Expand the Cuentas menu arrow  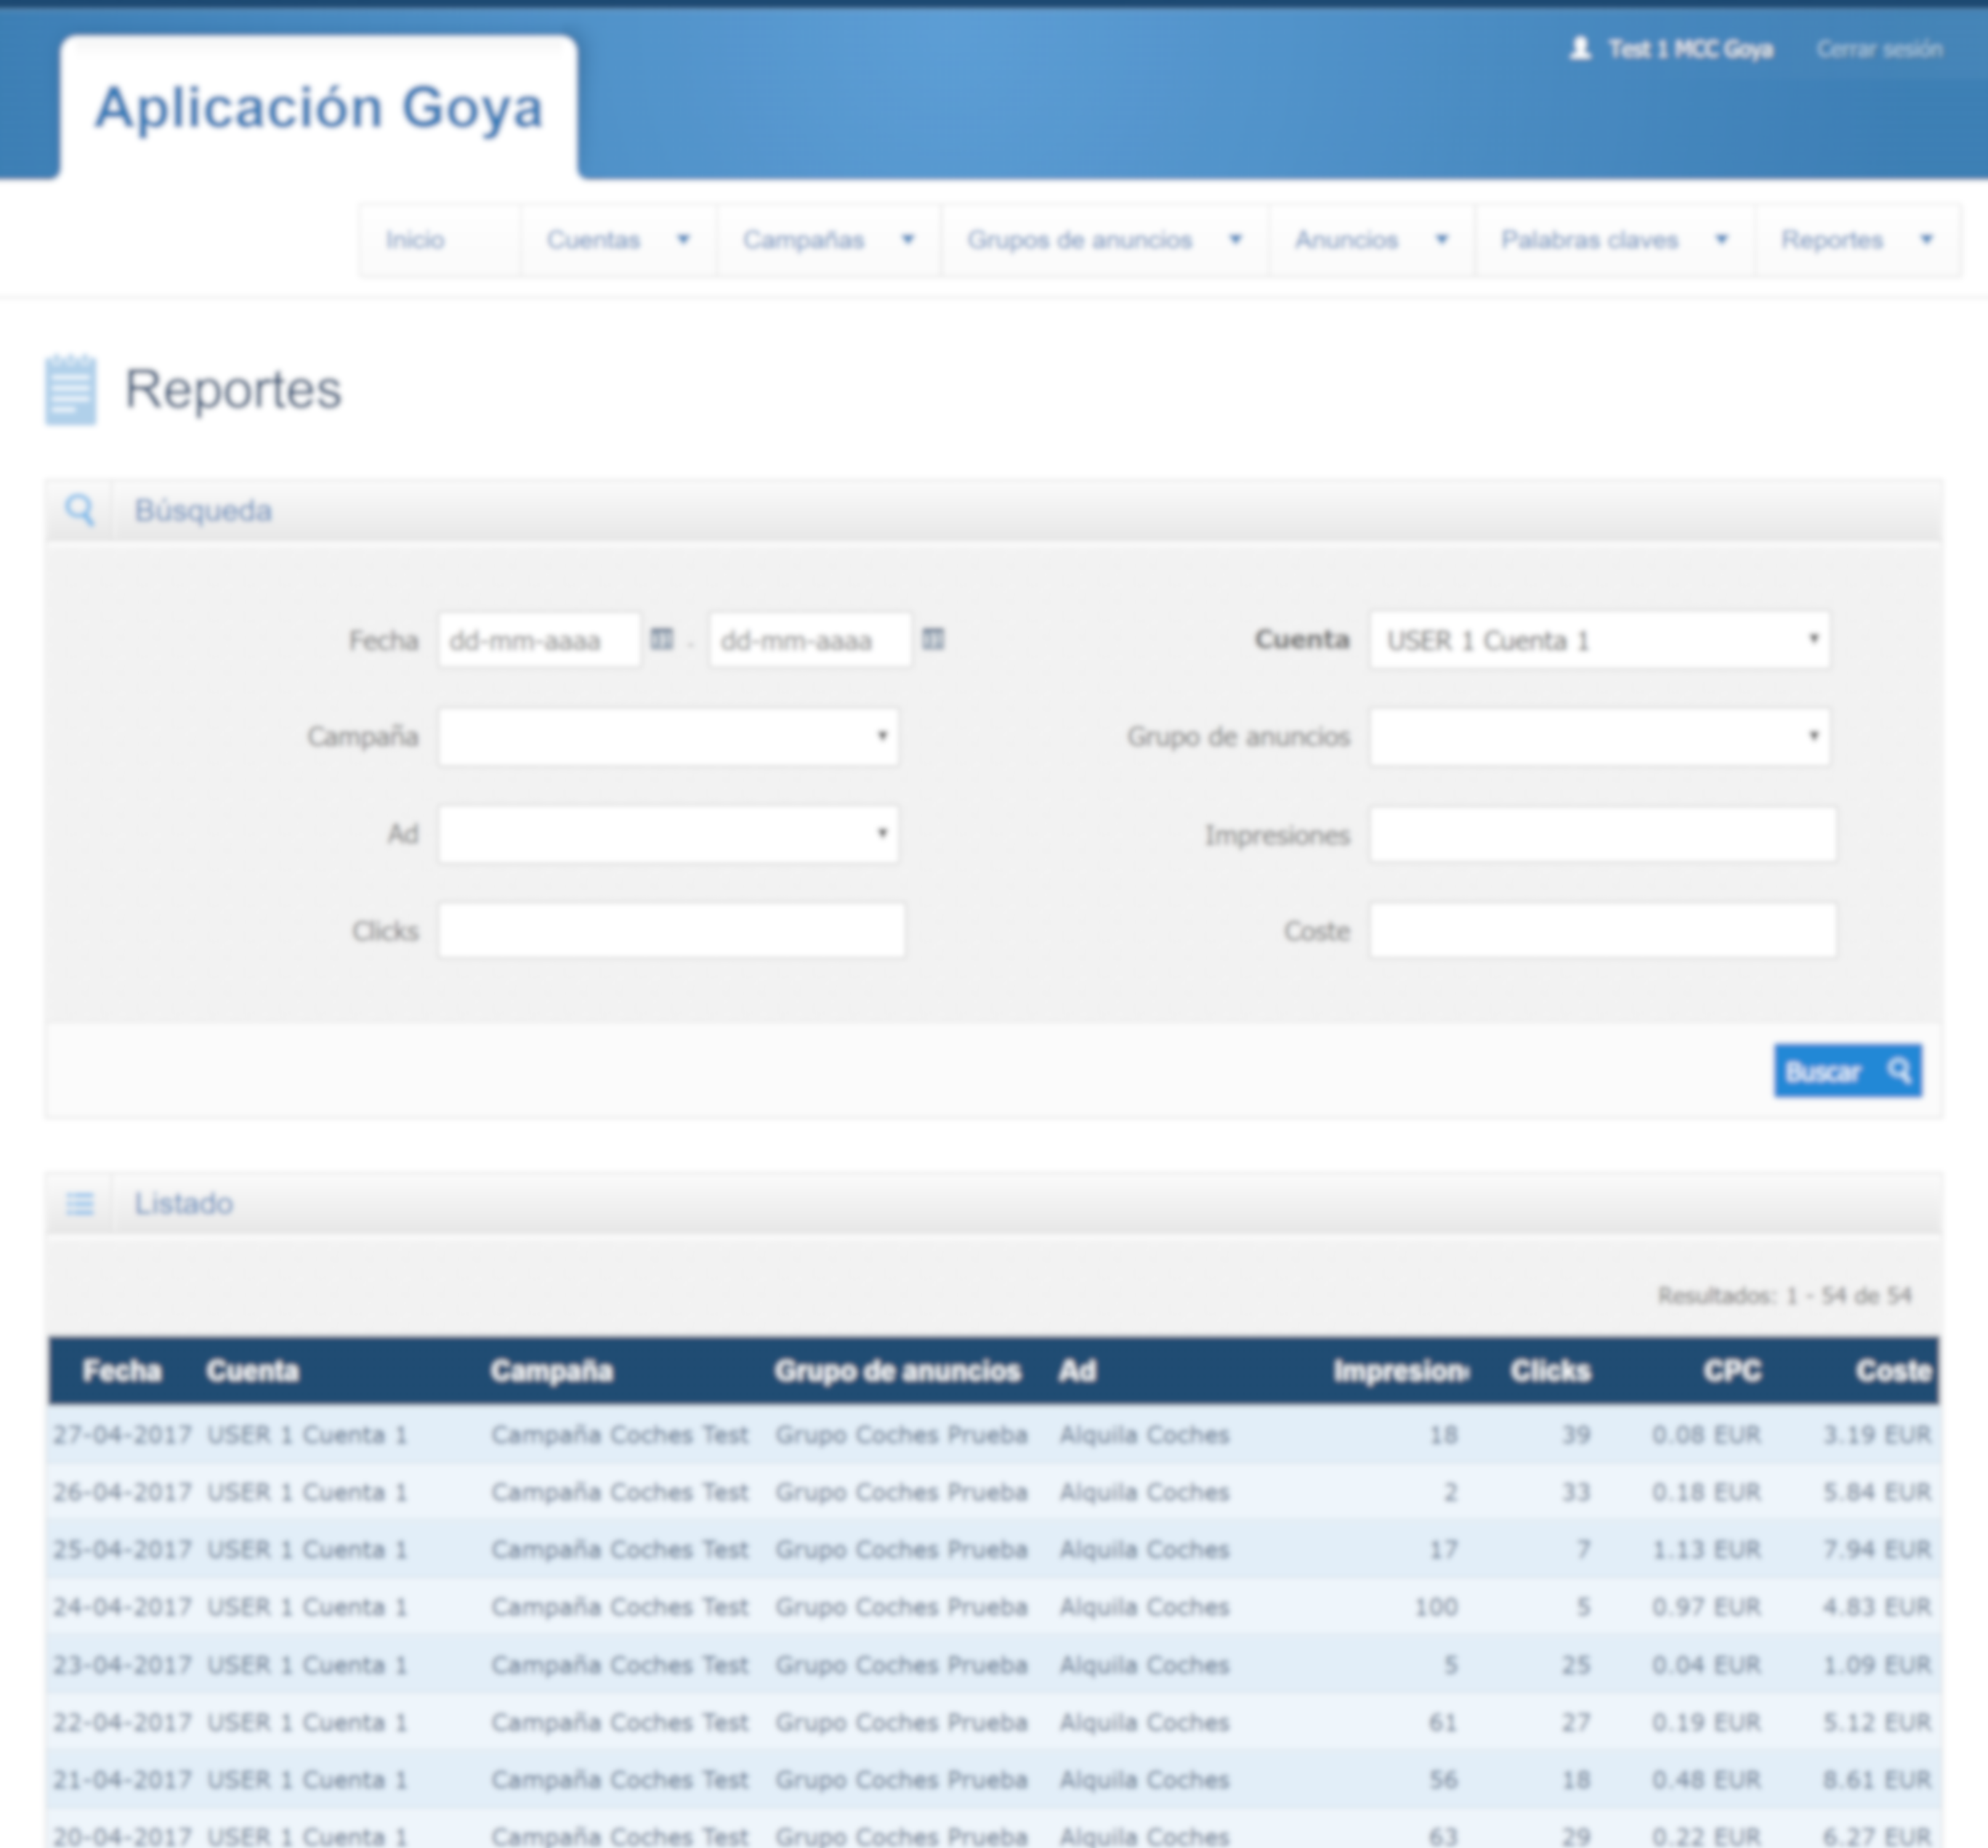point(683,239)
